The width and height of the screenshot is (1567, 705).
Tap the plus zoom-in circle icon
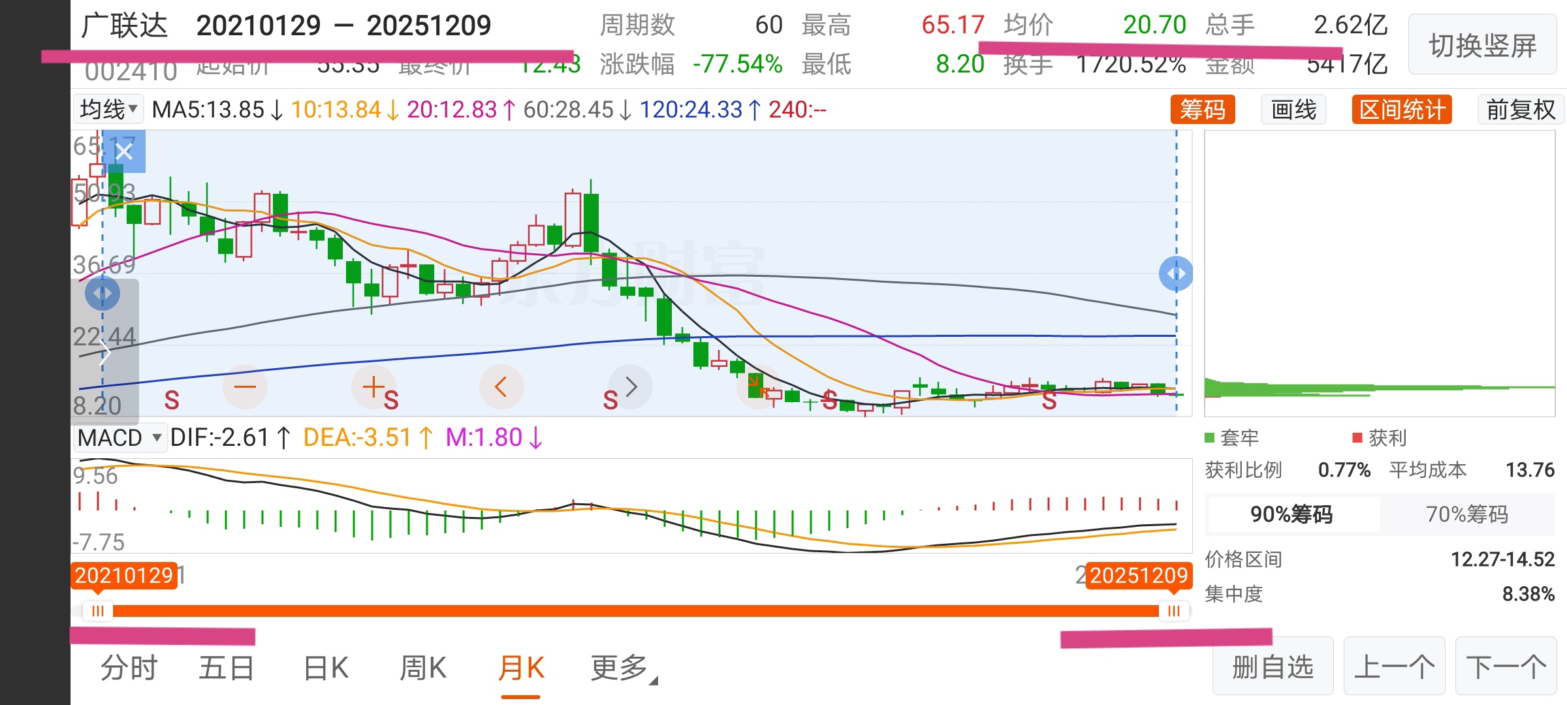tap(373, 387)
